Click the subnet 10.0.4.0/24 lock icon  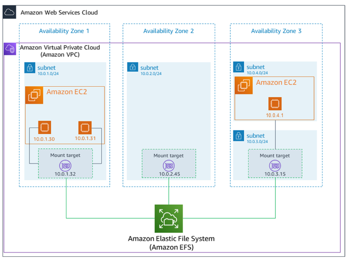[239, 67]
